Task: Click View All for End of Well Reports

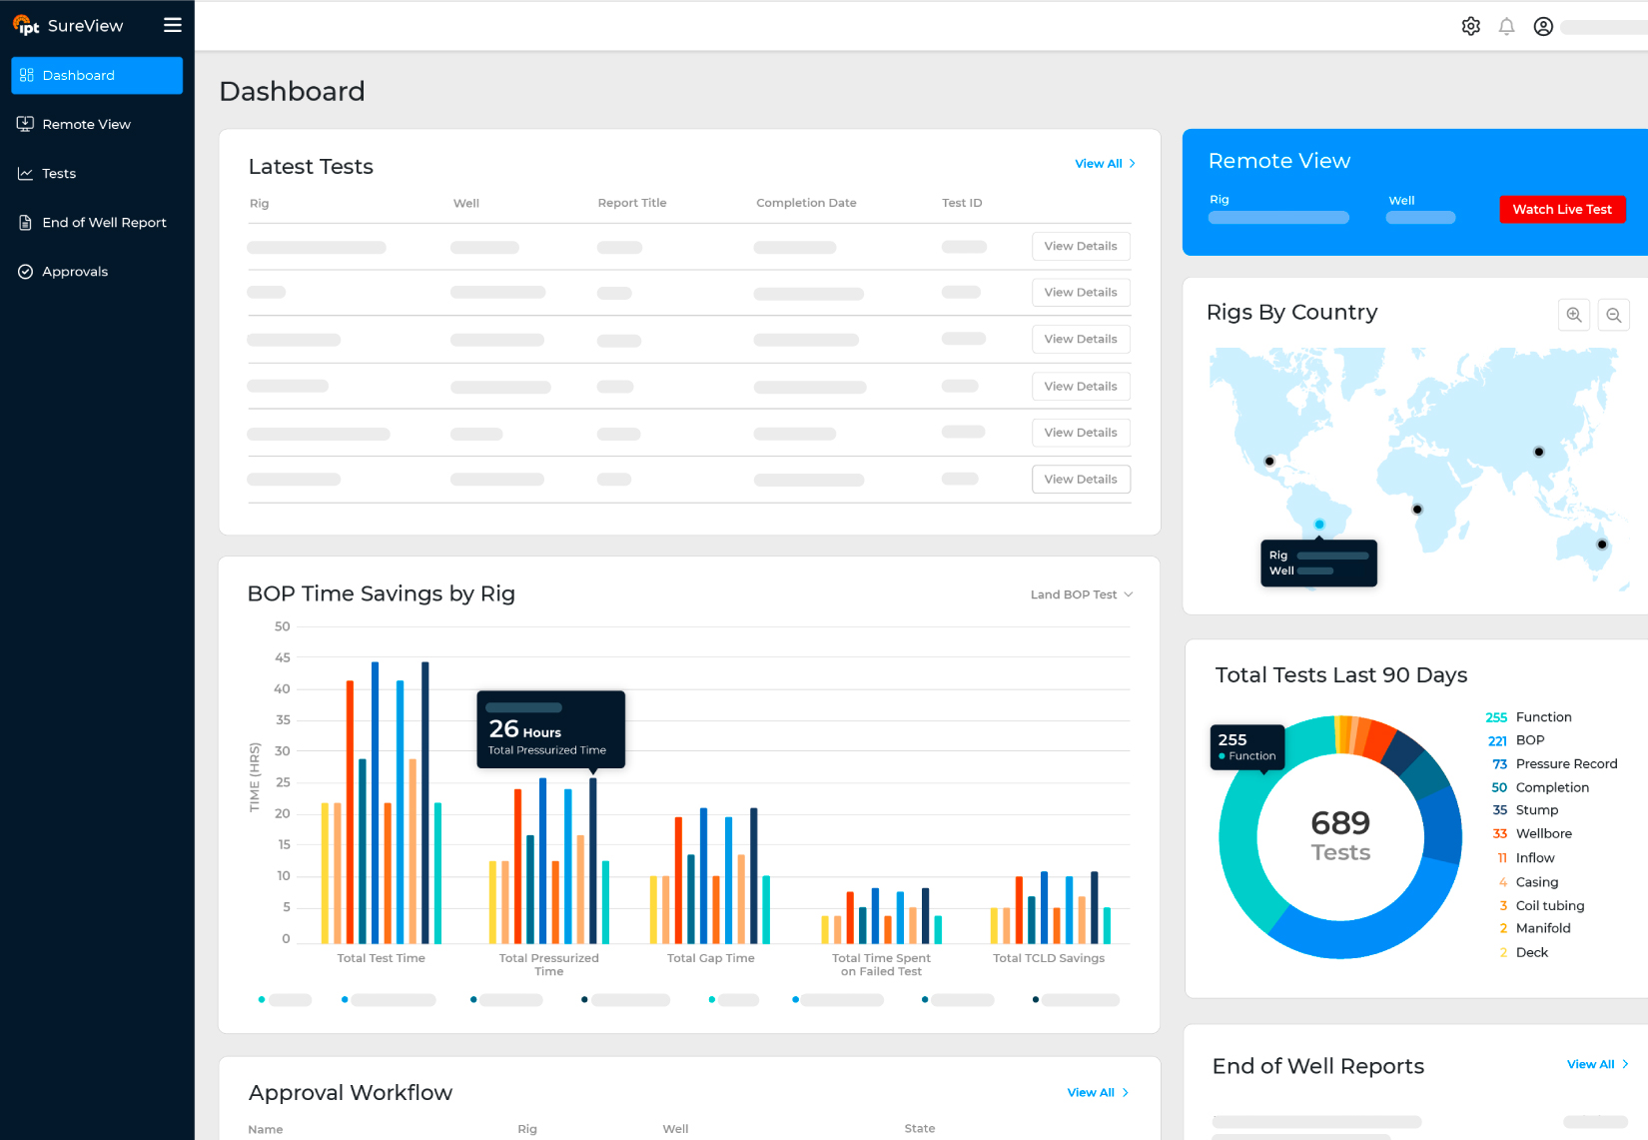Action: pos(1596,1064)
